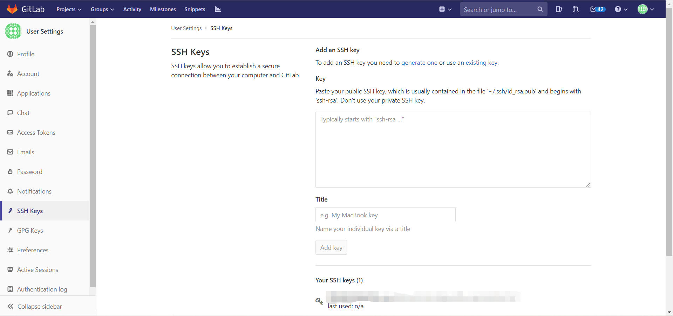Click the search magnifier icon
The height and width of the screenshot is (316, 673).
pyautogui.click(x=540, y=9)
